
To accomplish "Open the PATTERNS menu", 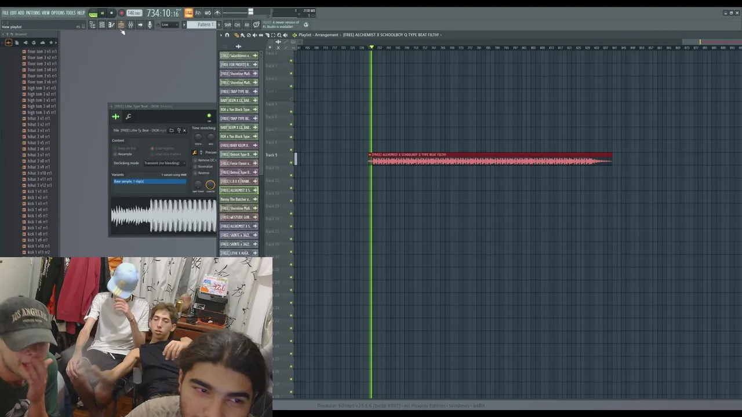I will [x=33, y=13].
